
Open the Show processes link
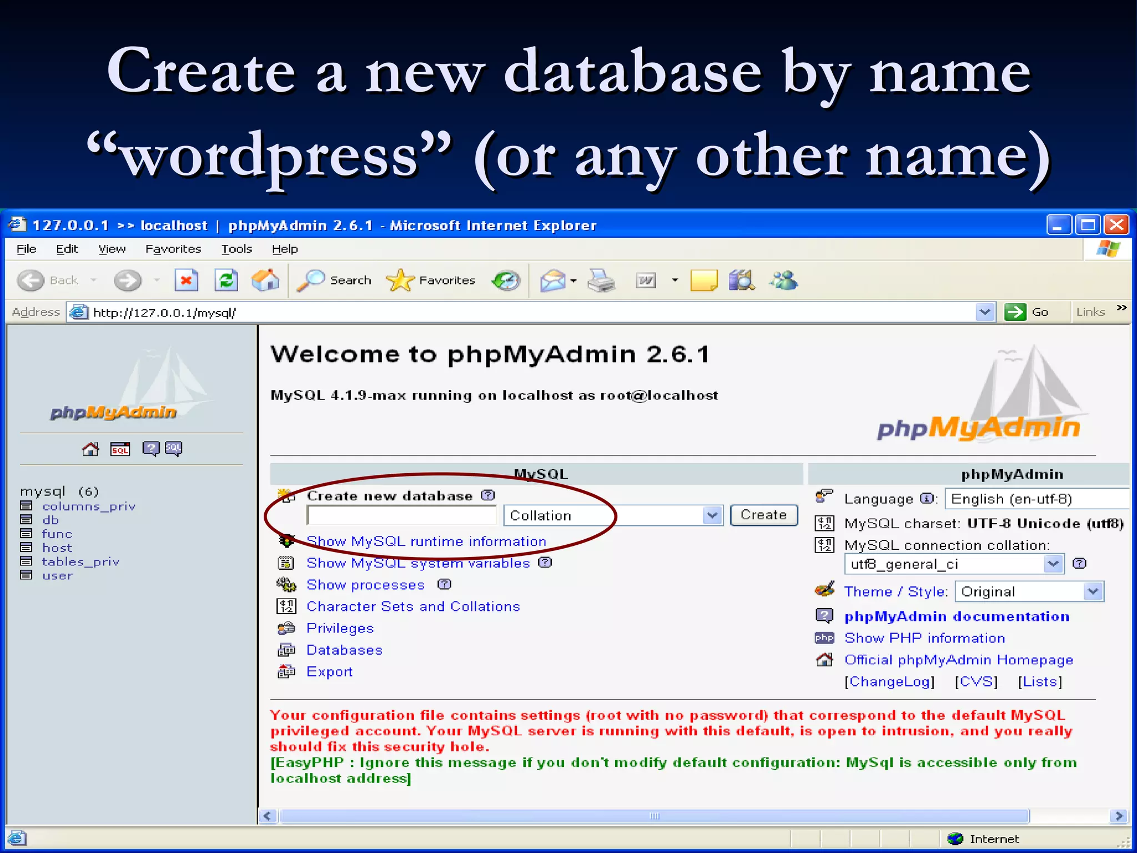point(365,584)
